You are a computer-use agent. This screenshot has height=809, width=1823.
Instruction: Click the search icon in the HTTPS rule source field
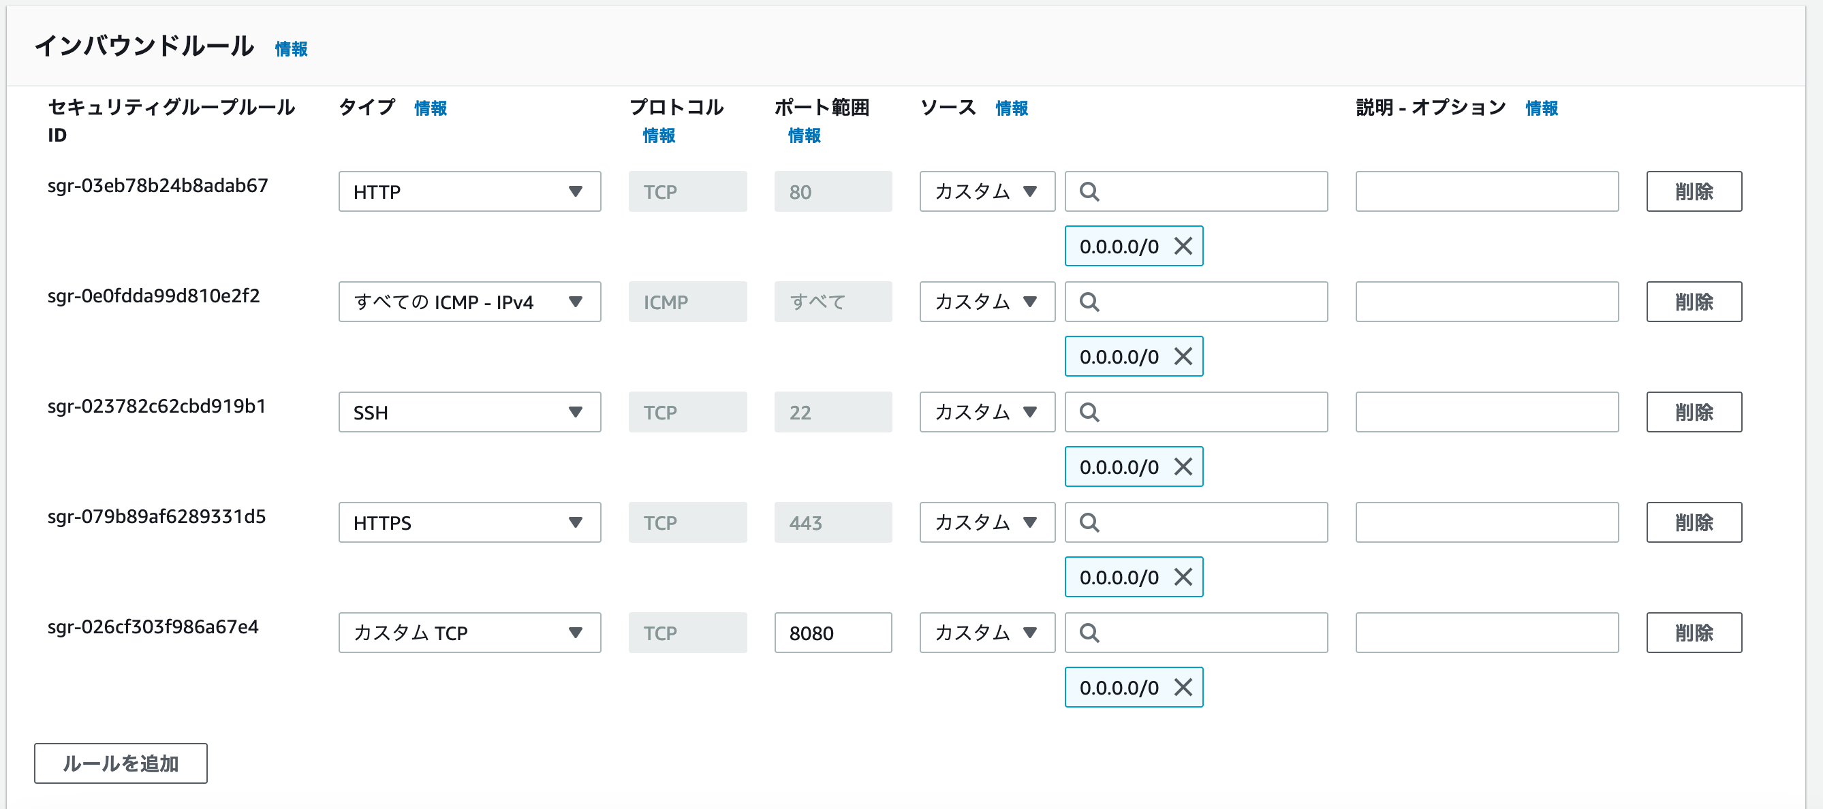[x=1090, y=522]
